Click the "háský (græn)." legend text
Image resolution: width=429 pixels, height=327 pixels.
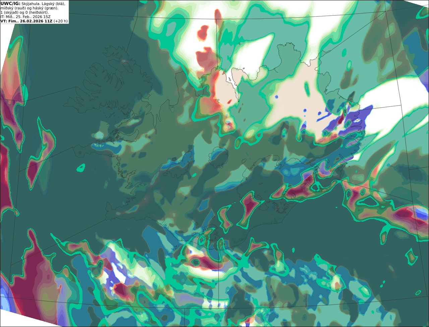pos(45,8)
